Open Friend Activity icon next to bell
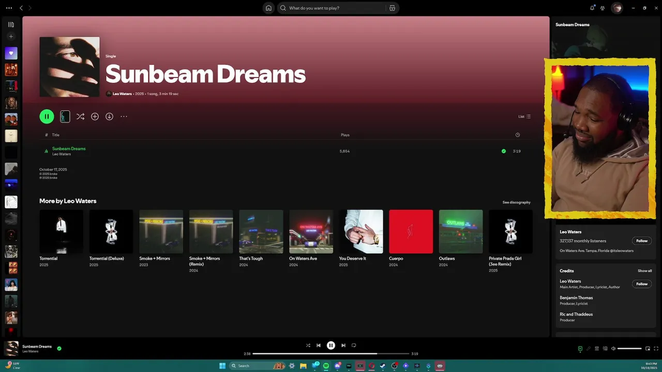The height and width of the screenshot is (372, 662). click(603, 8)
